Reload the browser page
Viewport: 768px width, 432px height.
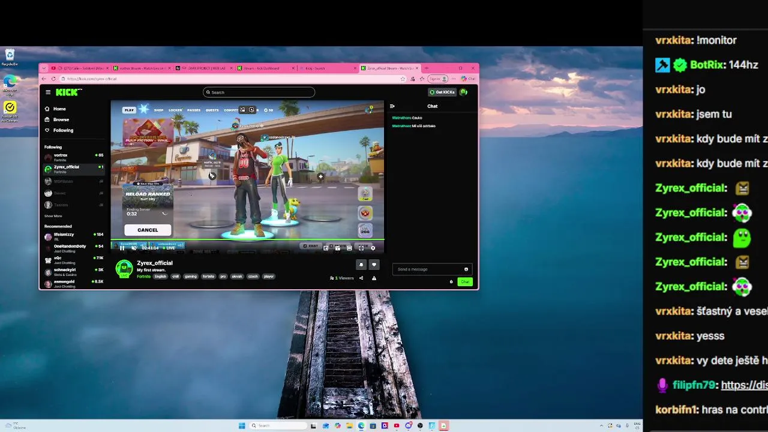point(53,79)
